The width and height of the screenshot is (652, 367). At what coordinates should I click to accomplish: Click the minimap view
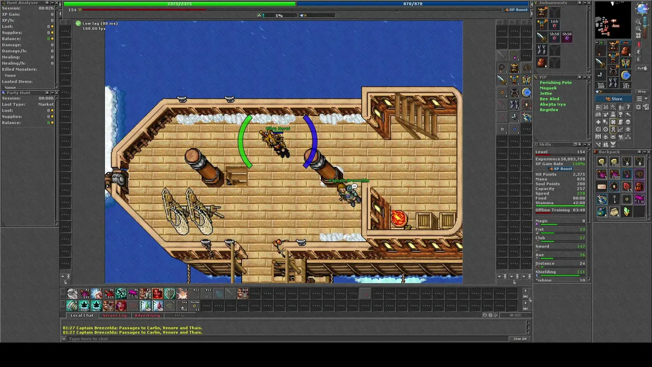[614, 20]
